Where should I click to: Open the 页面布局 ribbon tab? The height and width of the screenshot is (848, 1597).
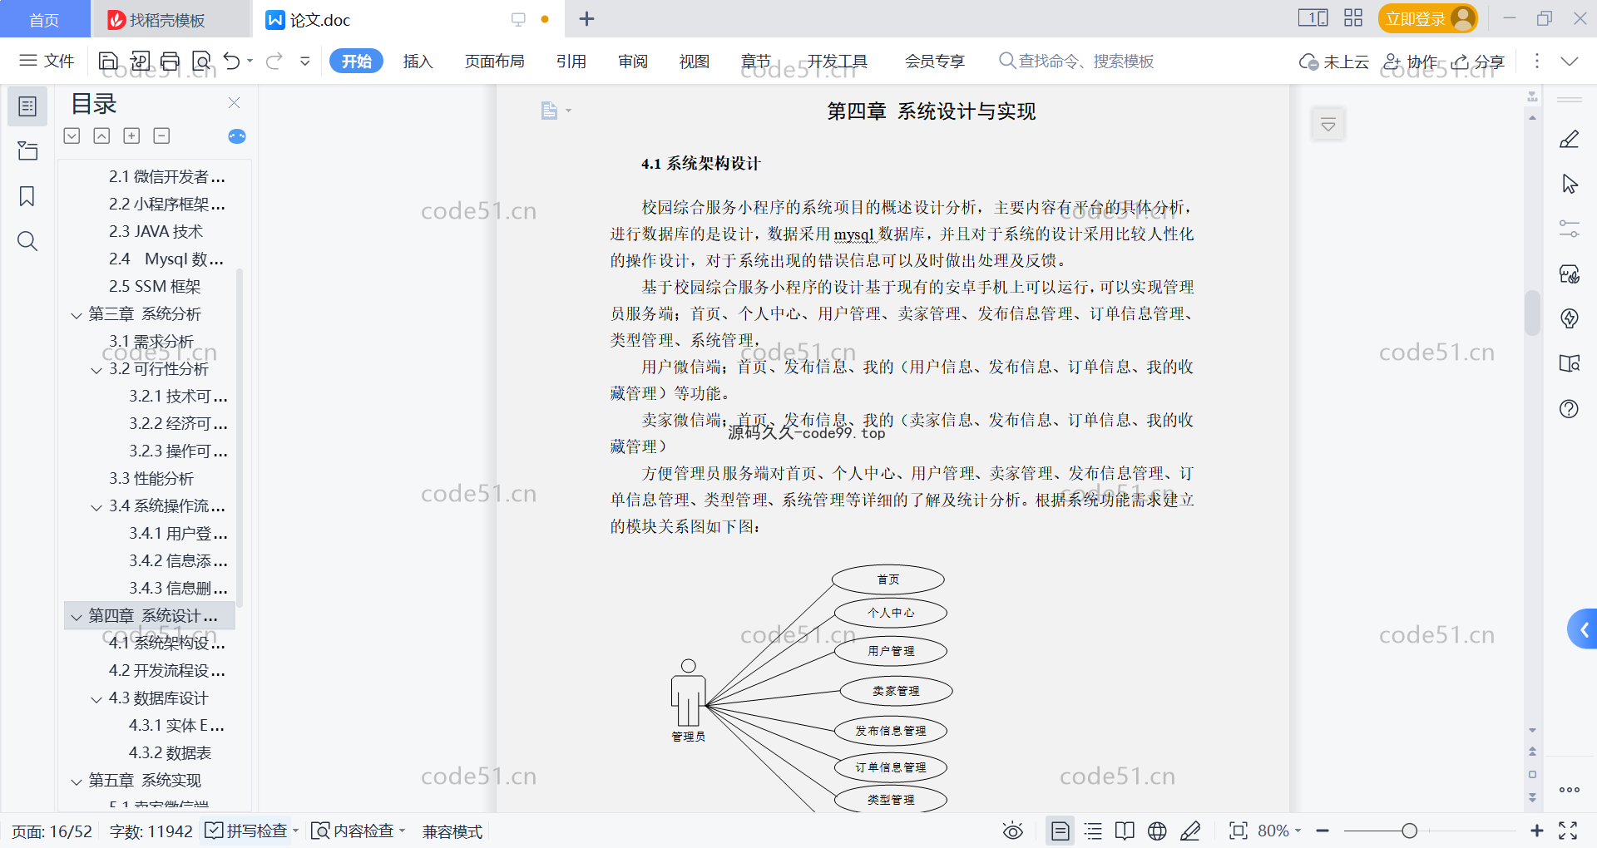pyautogui.click(x=494, y=61)
